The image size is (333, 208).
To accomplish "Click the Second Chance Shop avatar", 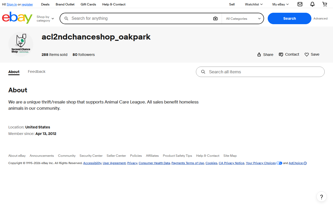I will pyautogui.click(x=21, y=44).
